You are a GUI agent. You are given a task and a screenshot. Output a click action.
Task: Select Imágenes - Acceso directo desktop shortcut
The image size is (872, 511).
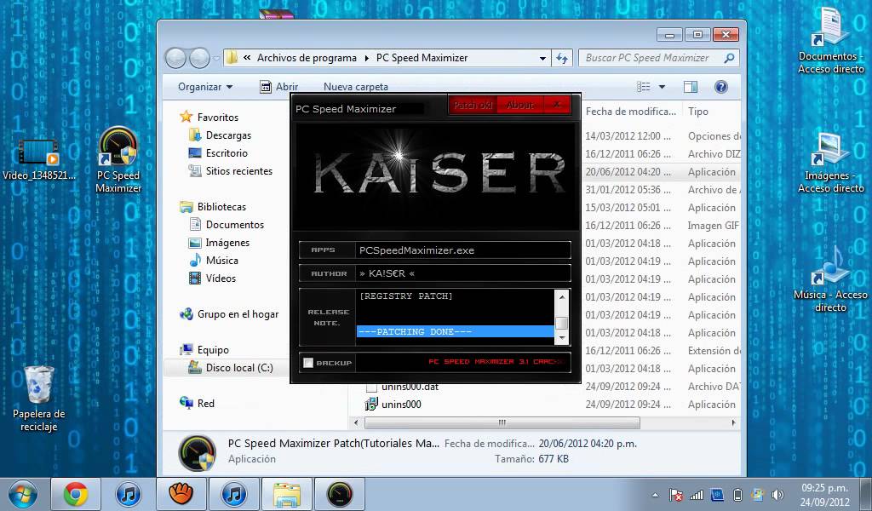(831, 163)
